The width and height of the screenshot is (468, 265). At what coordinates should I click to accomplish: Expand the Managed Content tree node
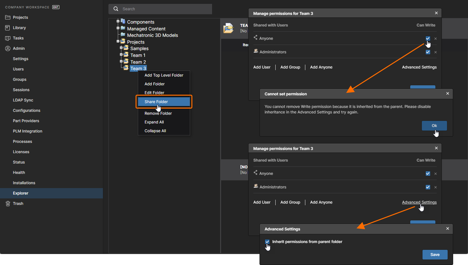coord(118,28)
